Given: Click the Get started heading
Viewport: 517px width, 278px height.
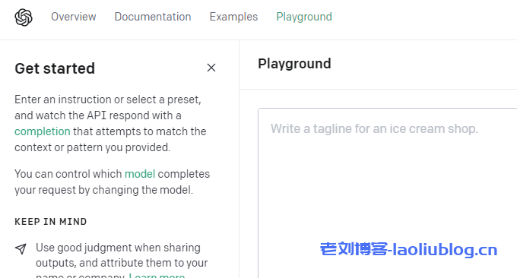Looking at the screenshot, I should (x=55, y=68).
